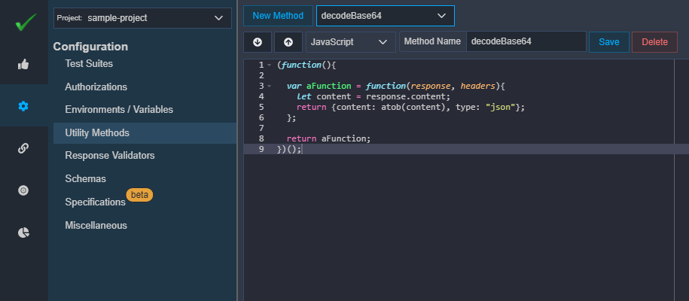689x301 pixels.
Task: Select the gear configuration icon
Action: click(x=23, y=106)
